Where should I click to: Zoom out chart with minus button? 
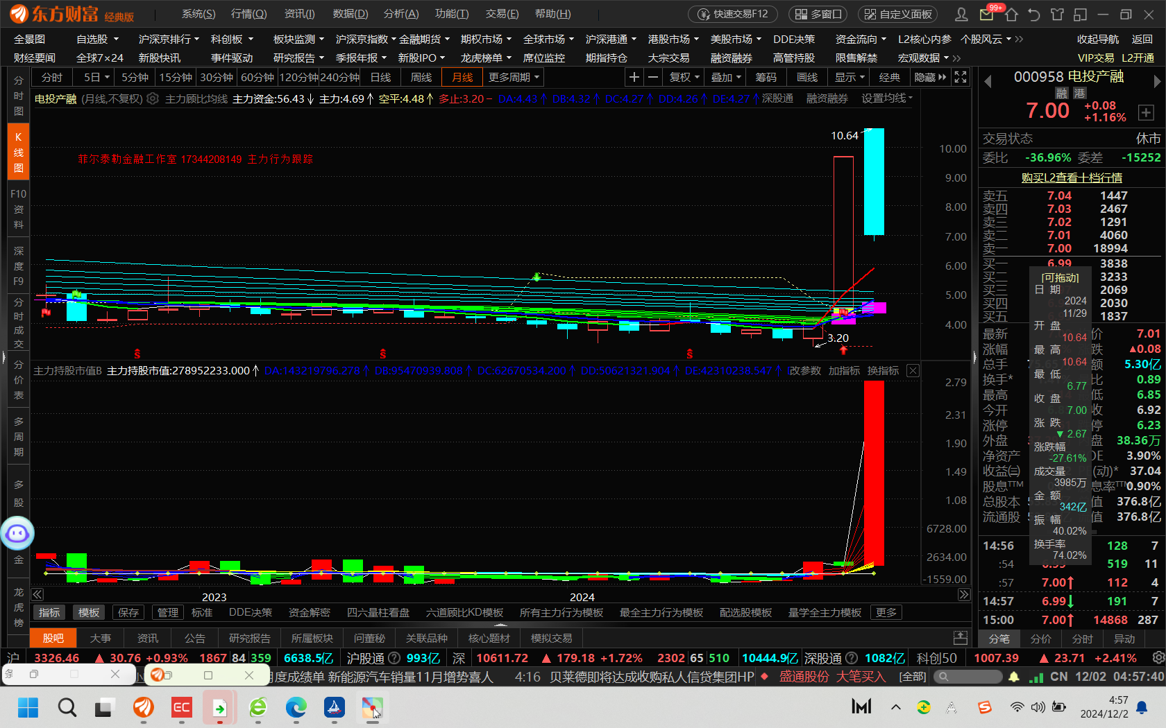(653, 77)
